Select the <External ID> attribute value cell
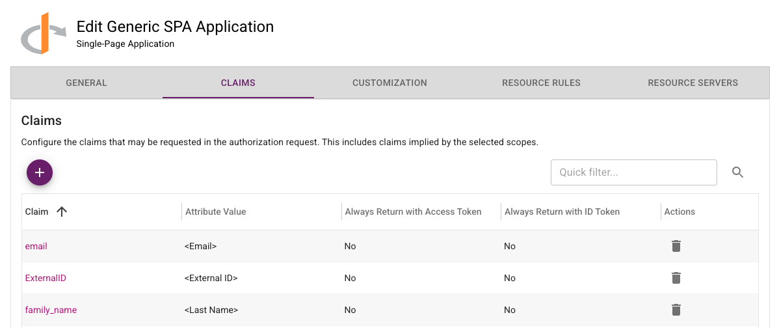 [211, 279]
